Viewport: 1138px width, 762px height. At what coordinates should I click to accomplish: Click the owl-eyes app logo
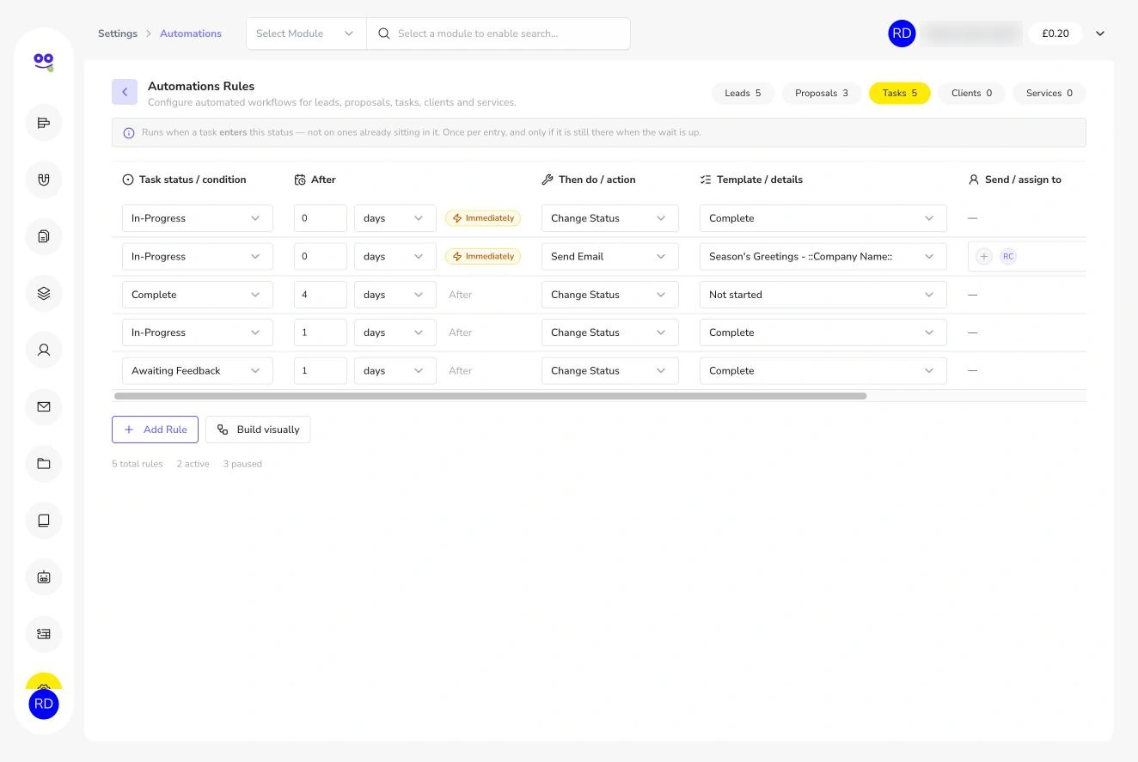coord(44,61)
